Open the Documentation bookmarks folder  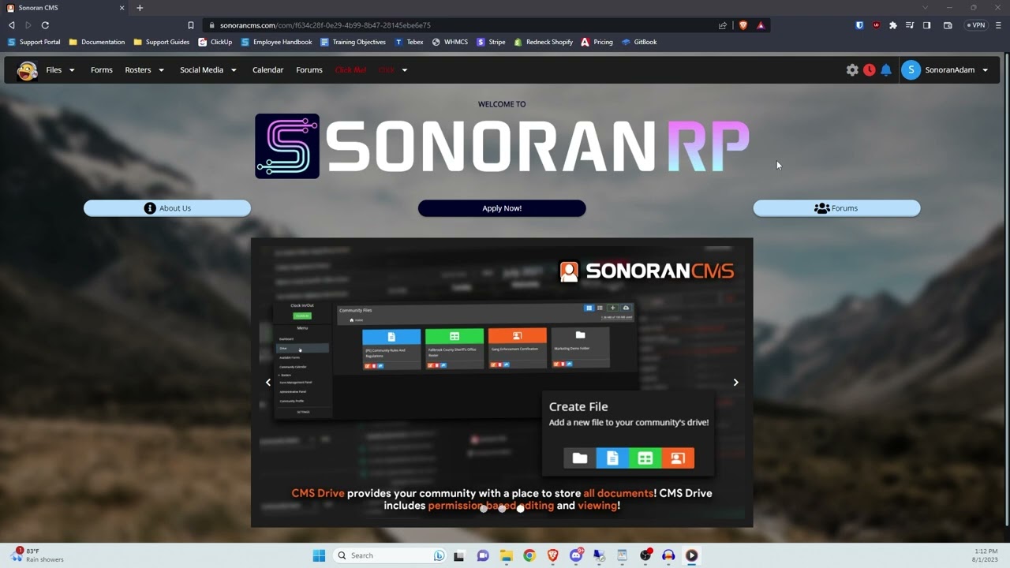(97, 43)
